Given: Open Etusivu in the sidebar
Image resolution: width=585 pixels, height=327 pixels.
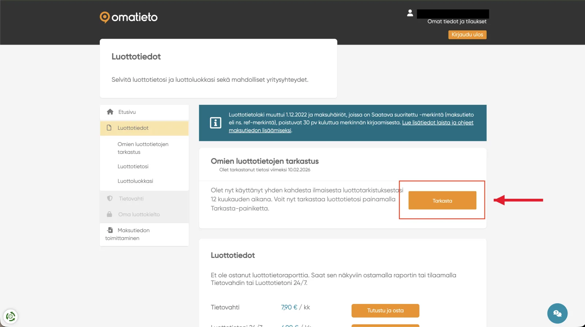Looking at the screenshot, I should (144, 112).
